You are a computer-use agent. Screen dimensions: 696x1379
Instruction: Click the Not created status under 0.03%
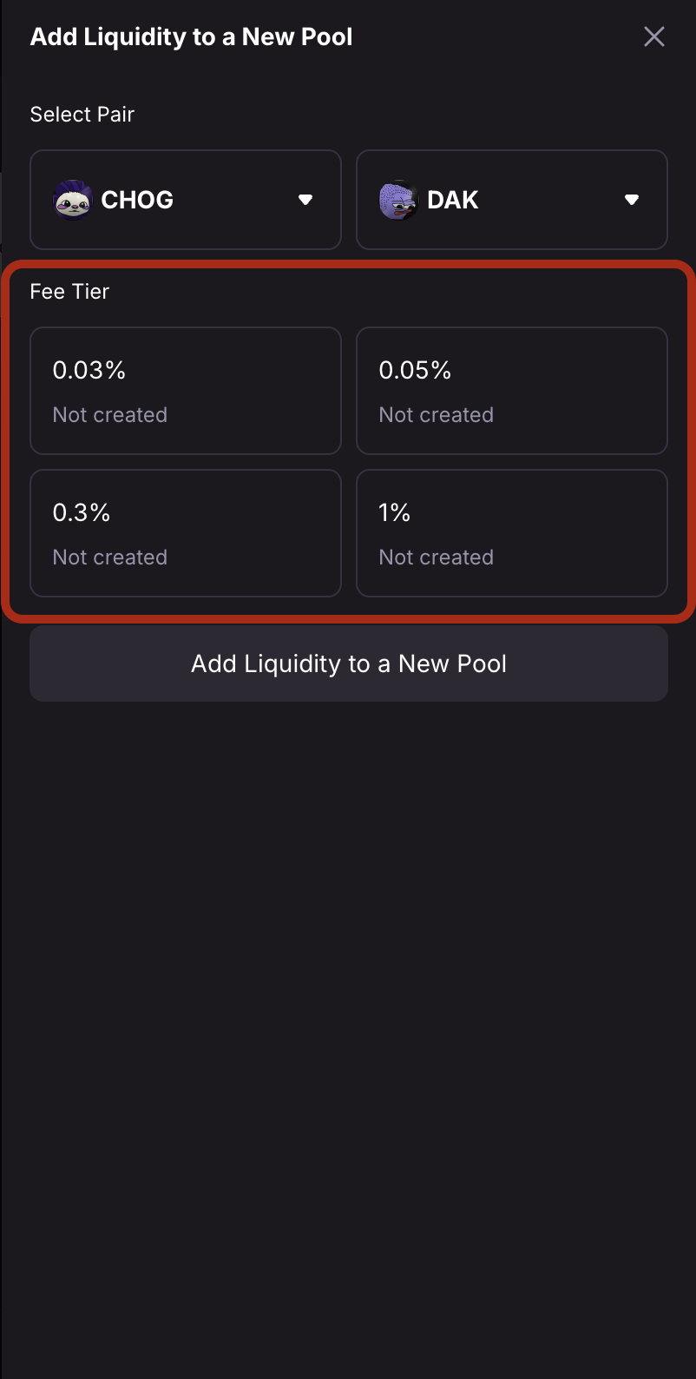tap(110, 415)
